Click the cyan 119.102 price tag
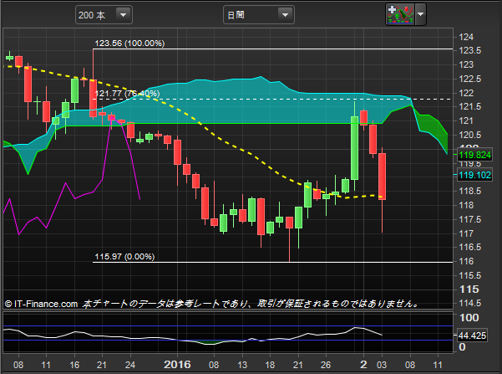The width and height of the screenshot is (502, 374). [474, 175]
